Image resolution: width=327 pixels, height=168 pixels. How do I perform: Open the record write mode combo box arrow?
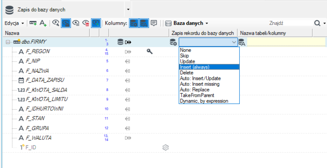pos(234,42)
